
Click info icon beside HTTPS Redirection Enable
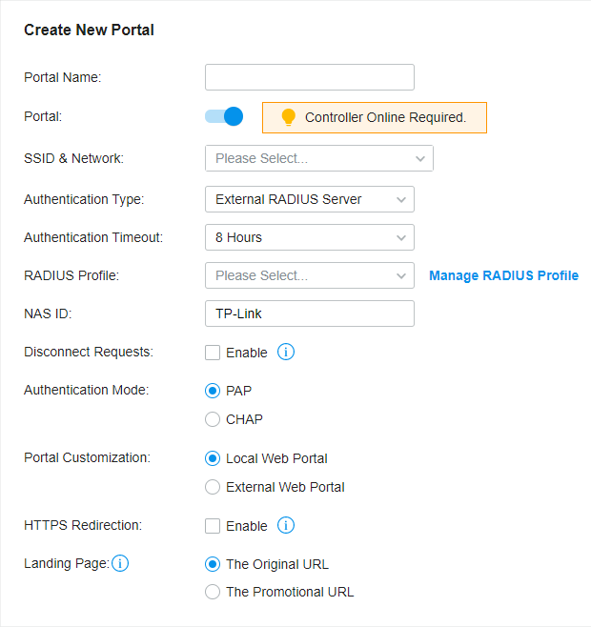(286, 525)
